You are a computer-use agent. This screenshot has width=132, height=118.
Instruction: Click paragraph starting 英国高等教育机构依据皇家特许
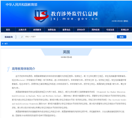coord(68,113)
